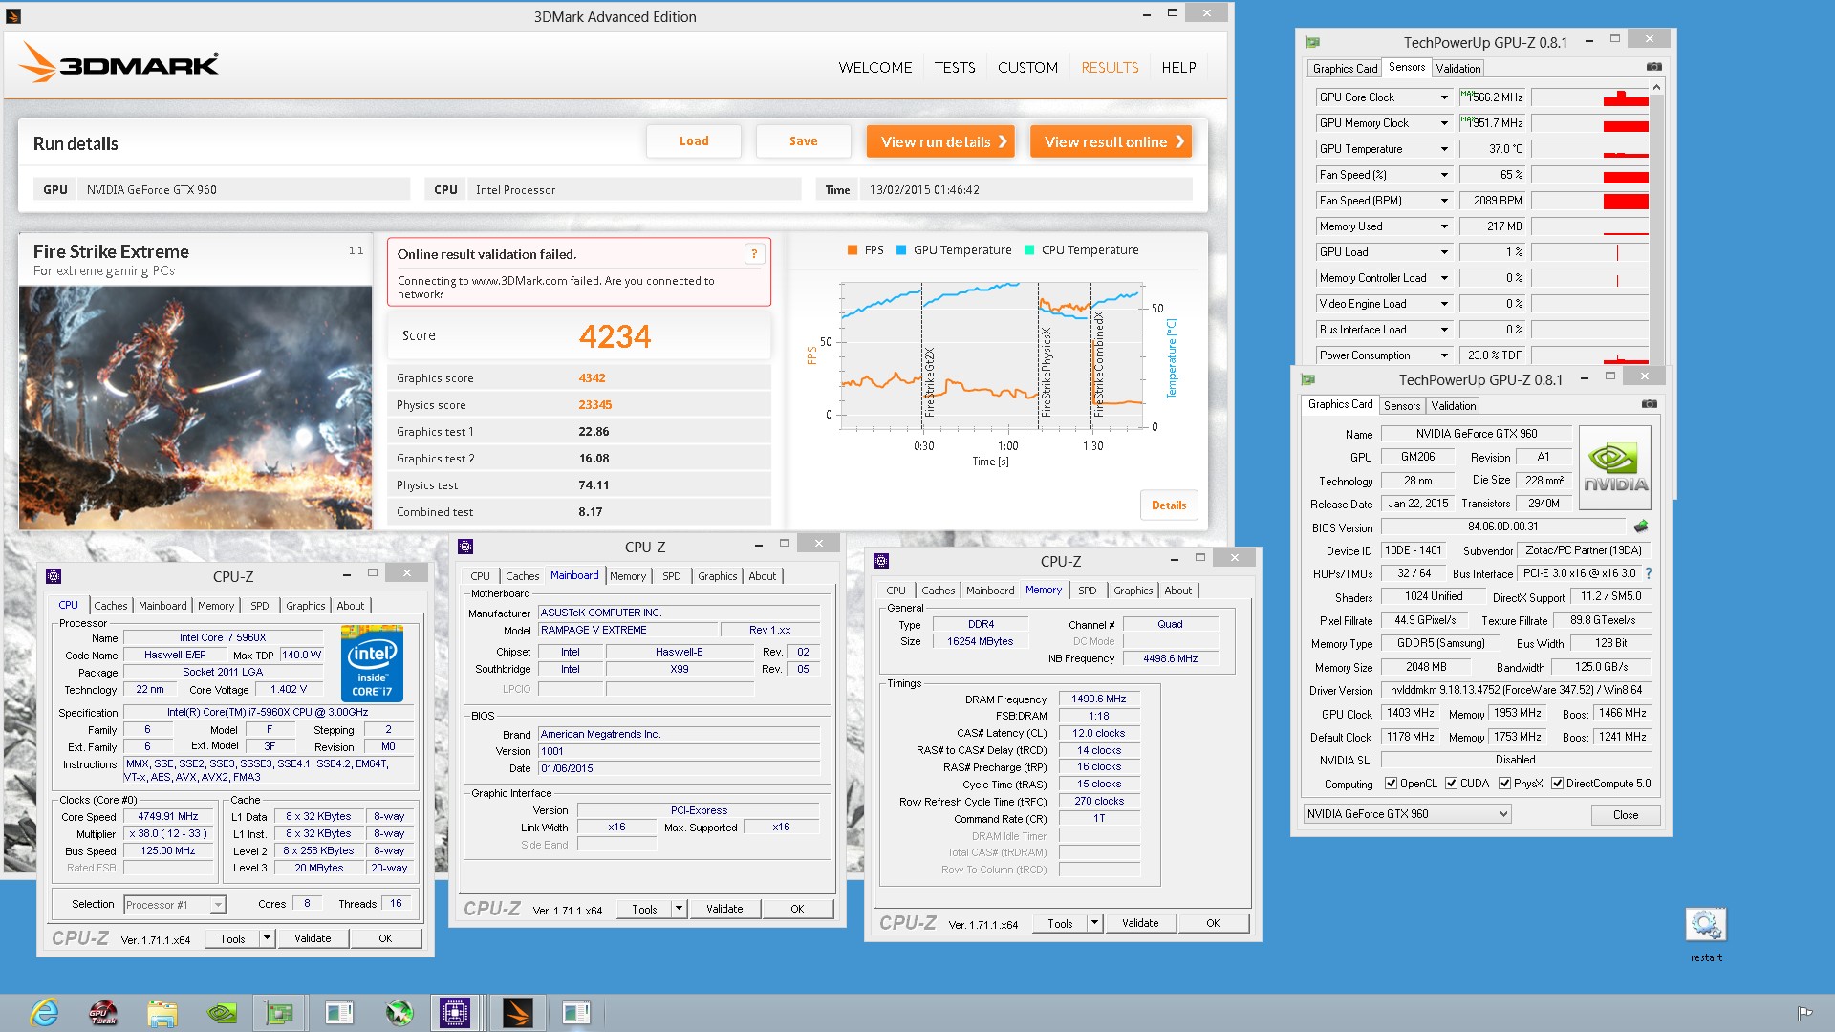
Task: Click the green CPU Temperature legend swatch
Action: tap(1029, 250)
